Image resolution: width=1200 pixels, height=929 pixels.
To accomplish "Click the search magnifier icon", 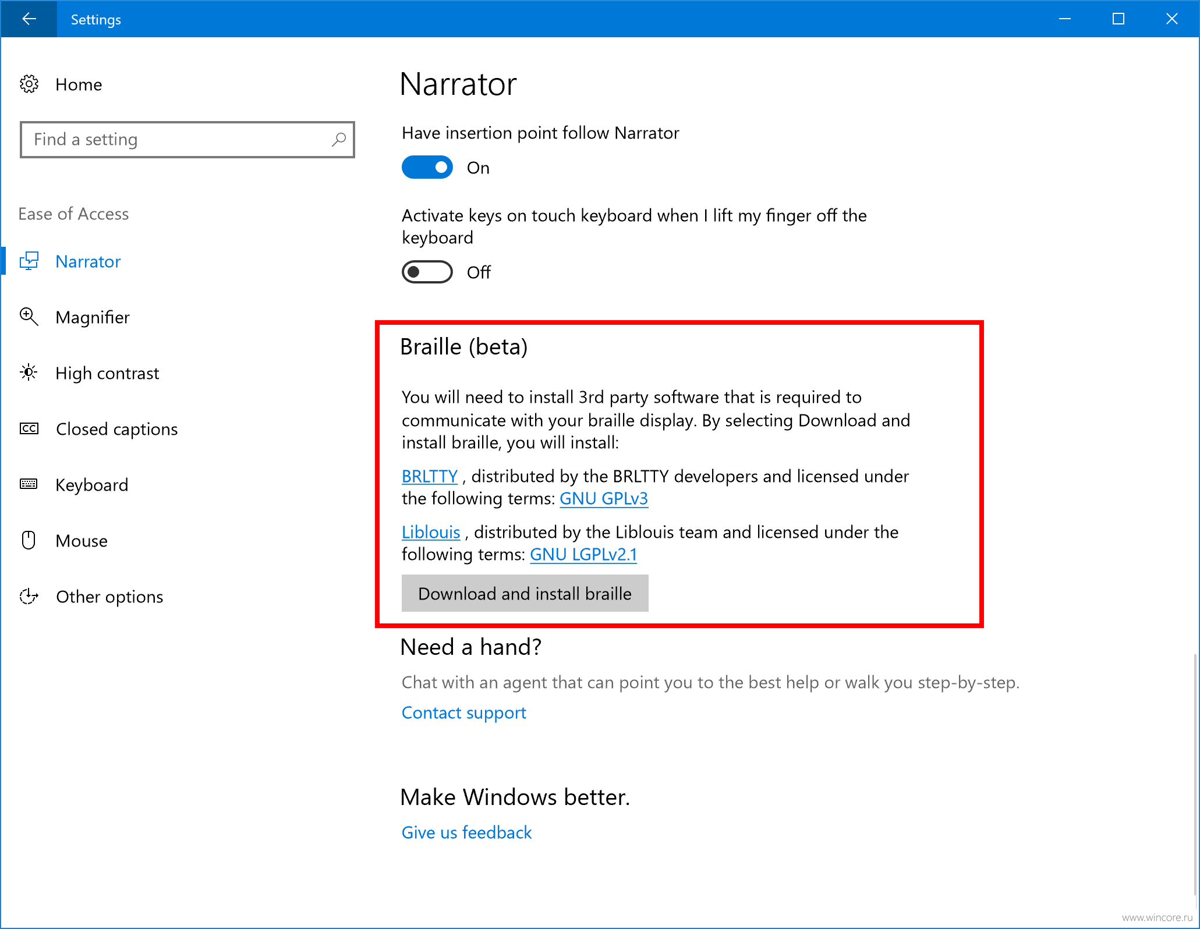I will tap(339, 140).
